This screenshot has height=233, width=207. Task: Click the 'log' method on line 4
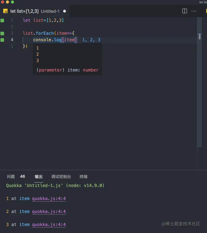click(x=58, y=40)
